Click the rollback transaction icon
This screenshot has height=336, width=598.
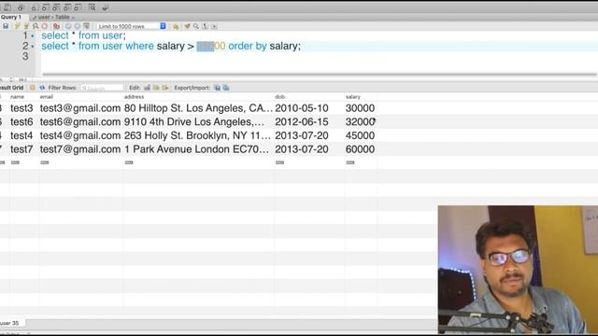click(77, 26)
